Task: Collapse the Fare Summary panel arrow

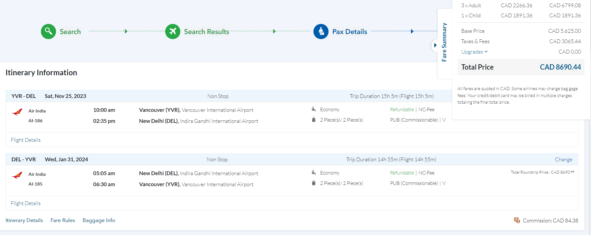Action: click(435, 45)
